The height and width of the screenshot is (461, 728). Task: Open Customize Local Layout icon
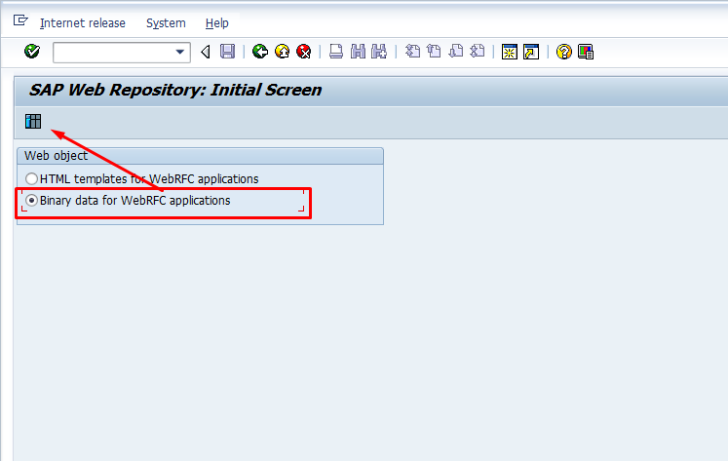[x=586, y=52]
